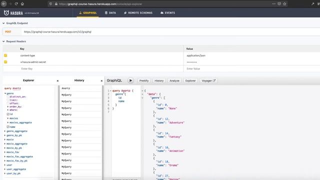Image resolution: width=320 pixels, height=180 pixels.
Task: Go back with the browser back arrow
Action: [x=3, y=4]
